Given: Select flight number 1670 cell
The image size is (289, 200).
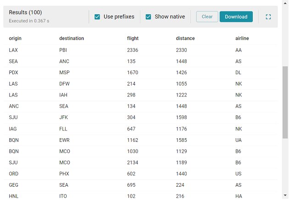Looking at the screenshot, I should coord(133,72).
